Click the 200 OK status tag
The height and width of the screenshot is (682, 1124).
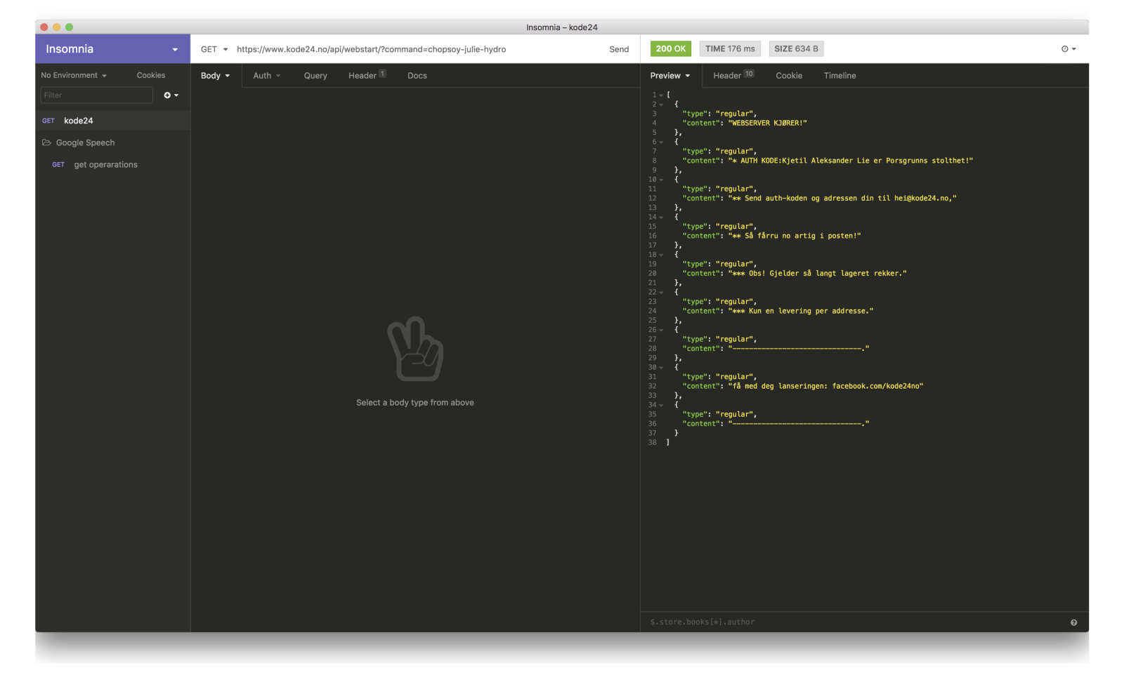pos(671,49)
